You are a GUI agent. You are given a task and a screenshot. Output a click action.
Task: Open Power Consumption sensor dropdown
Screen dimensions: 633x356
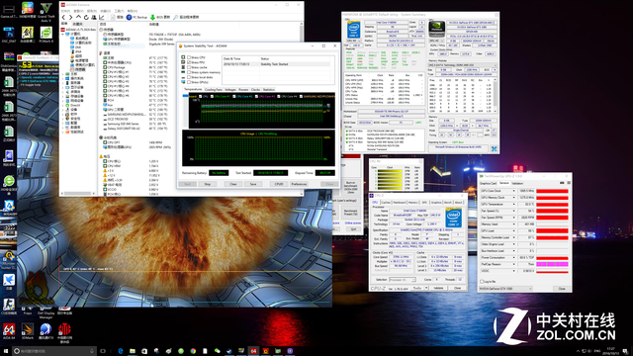(x=514, y=257)
